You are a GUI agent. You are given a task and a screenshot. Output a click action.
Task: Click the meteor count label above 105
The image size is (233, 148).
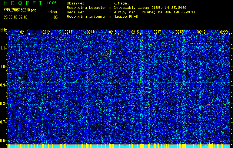[x=52, y=12]
